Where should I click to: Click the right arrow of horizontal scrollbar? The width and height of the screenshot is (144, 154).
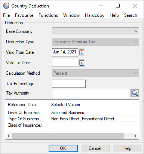135,136
